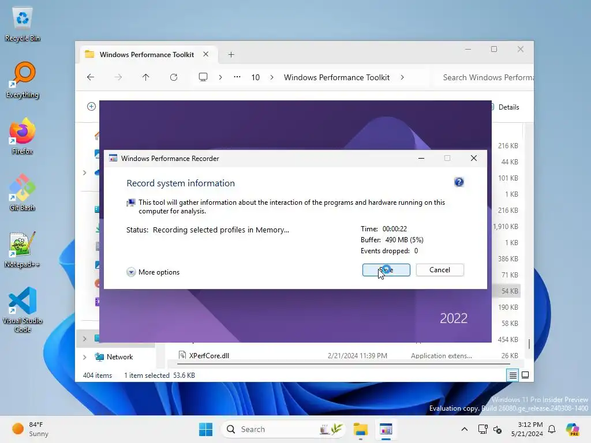The width and height of the screenshot is (591, 443).
Task: Select the '10' breadcrumb segment
Action: click(256, 77)
